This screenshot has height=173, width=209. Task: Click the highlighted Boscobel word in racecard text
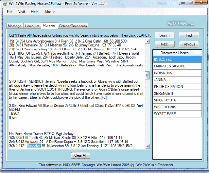[34, 146]
